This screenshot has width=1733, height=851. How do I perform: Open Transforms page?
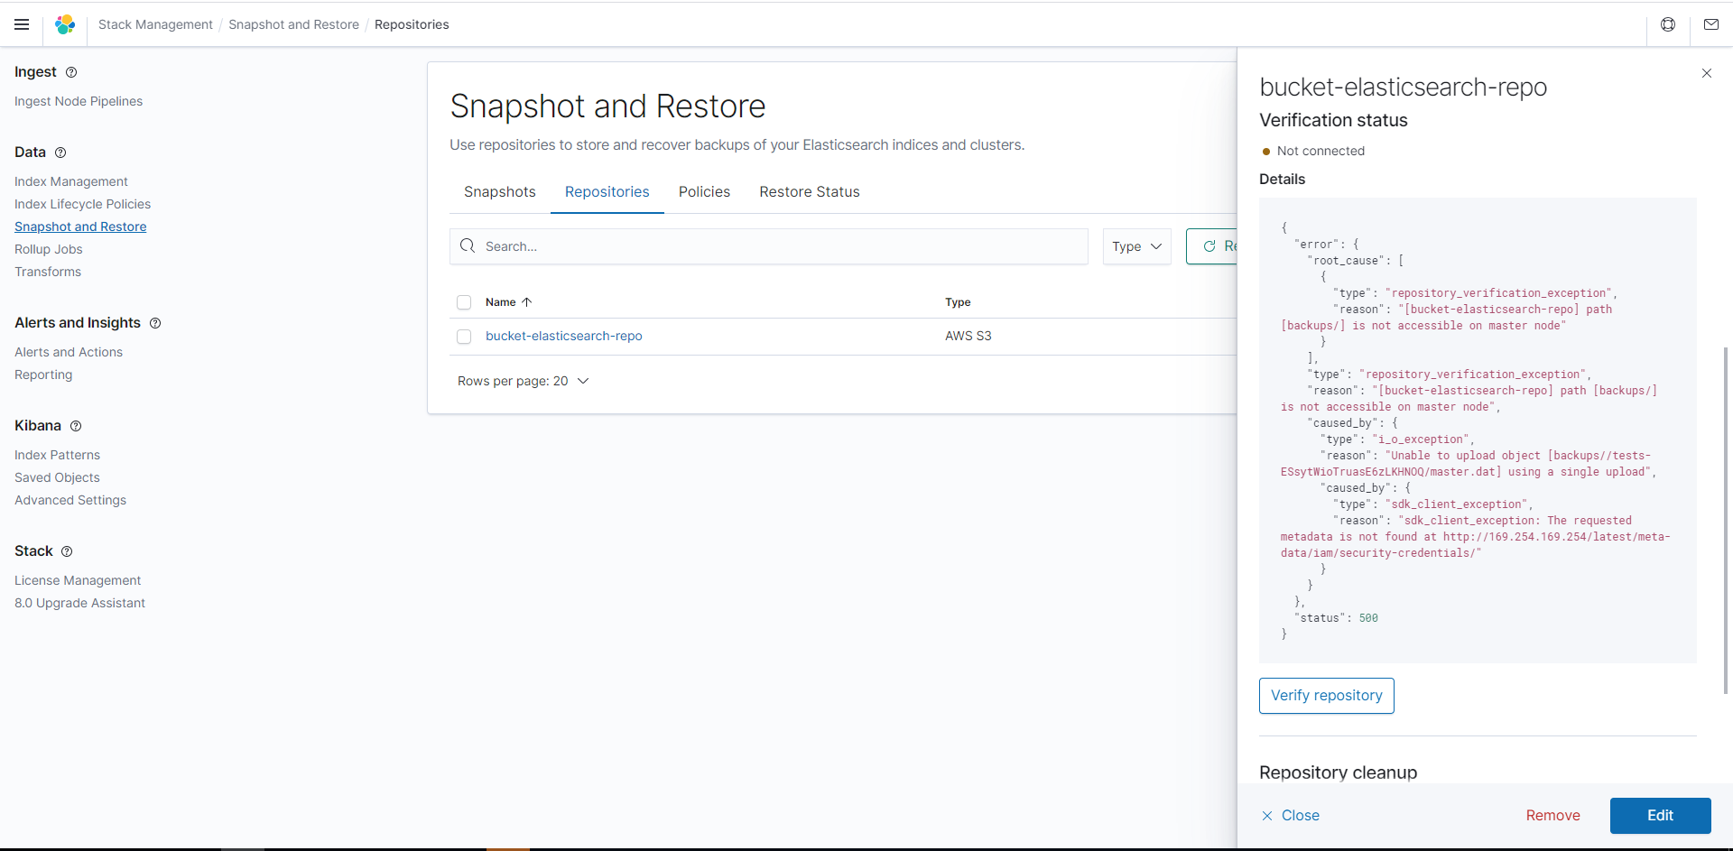click(x=48, y=272)
